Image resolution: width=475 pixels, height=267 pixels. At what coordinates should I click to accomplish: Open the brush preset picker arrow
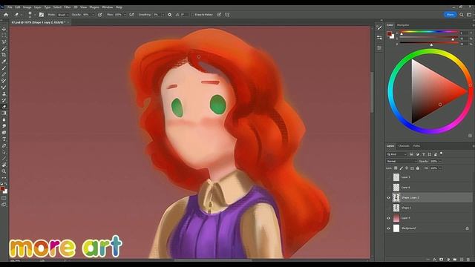35,15
